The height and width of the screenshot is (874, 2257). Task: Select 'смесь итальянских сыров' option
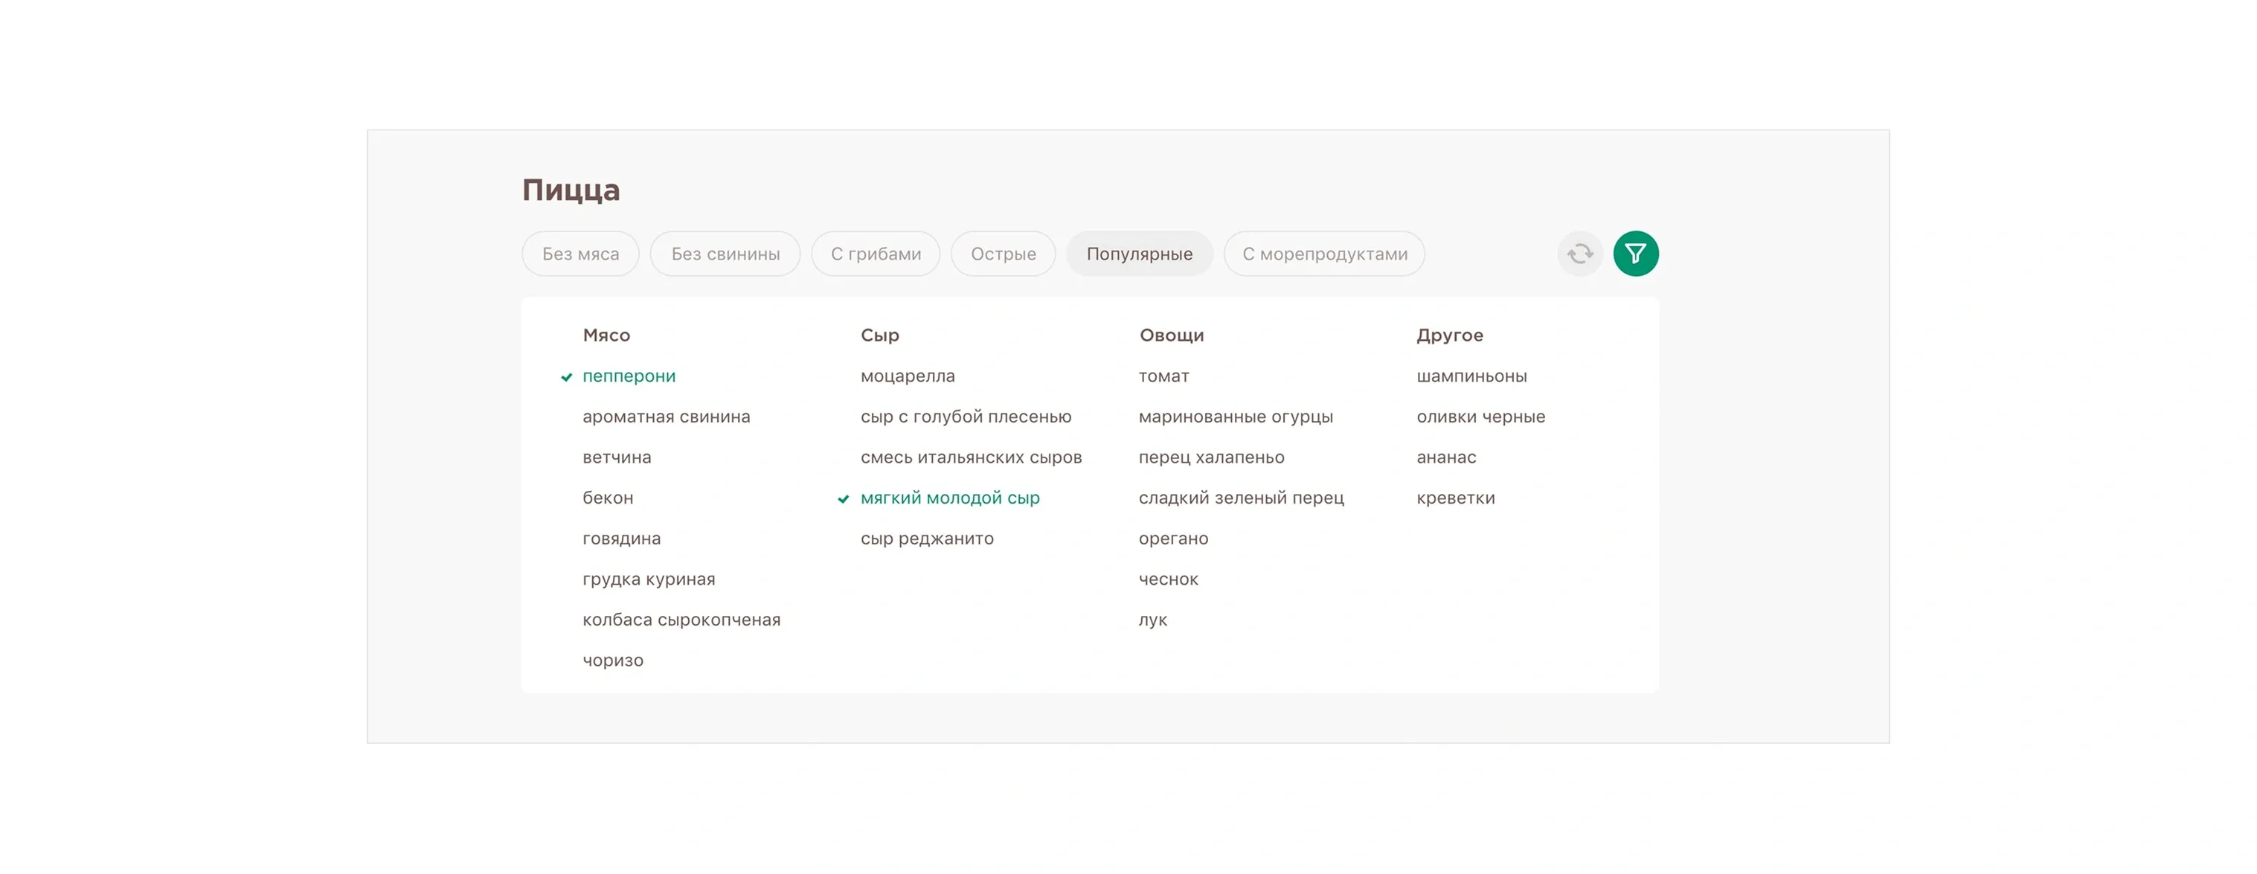coord(971,457)
